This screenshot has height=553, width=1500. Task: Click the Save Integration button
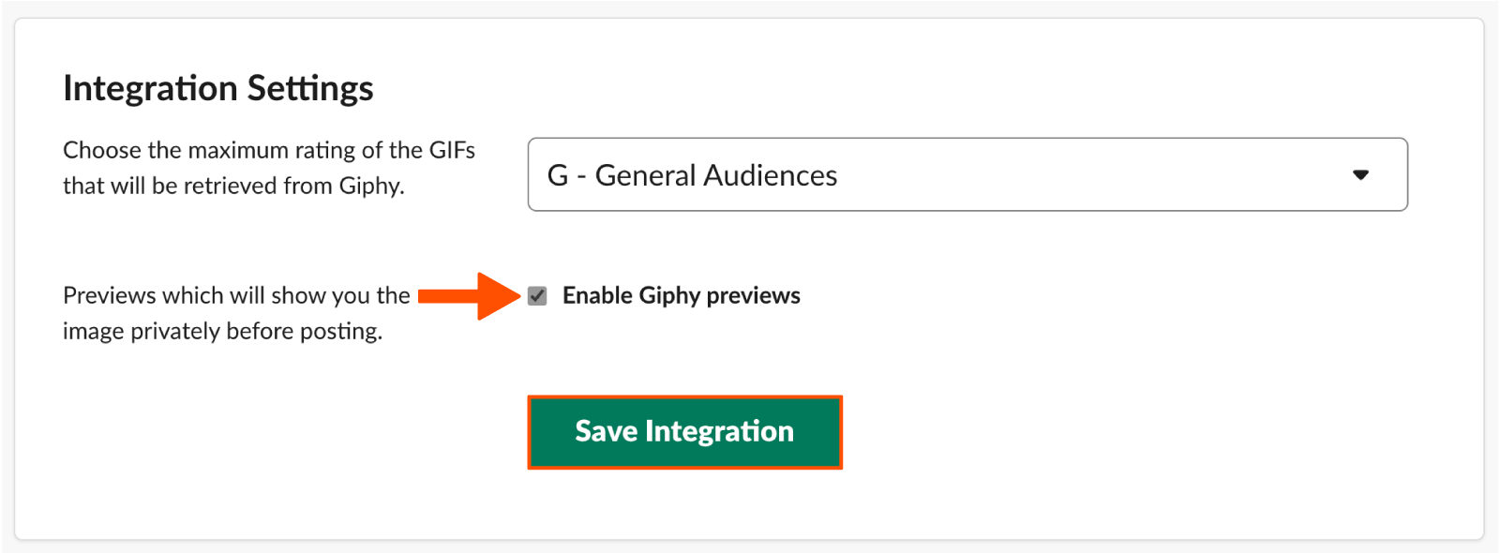coord(684,432)
